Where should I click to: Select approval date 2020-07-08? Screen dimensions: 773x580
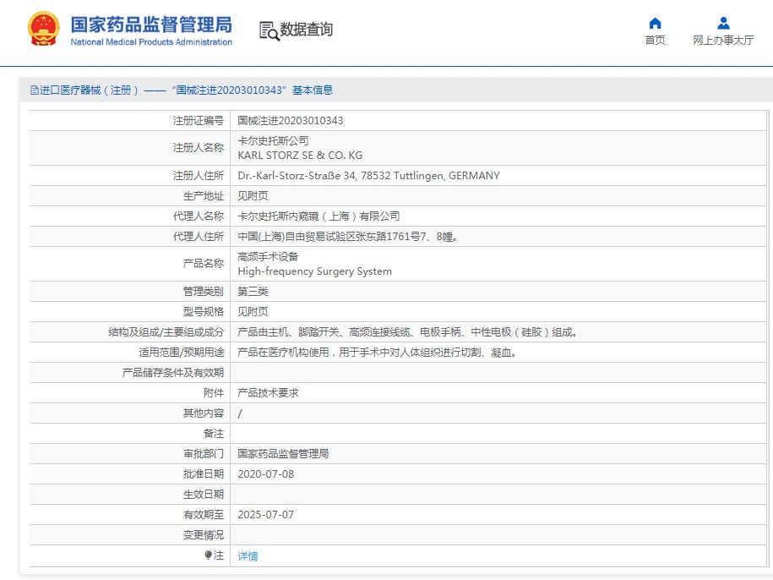pyautogui.click(x=266, y=474)
